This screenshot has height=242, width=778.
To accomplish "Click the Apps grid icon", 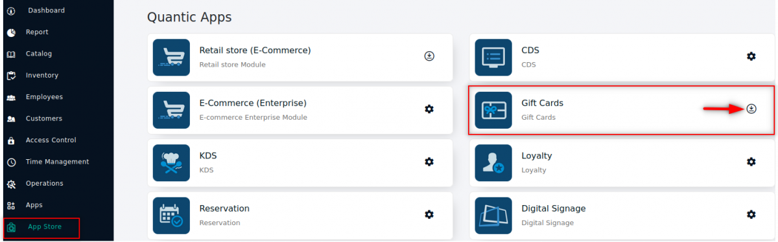I will pos(11,206).
